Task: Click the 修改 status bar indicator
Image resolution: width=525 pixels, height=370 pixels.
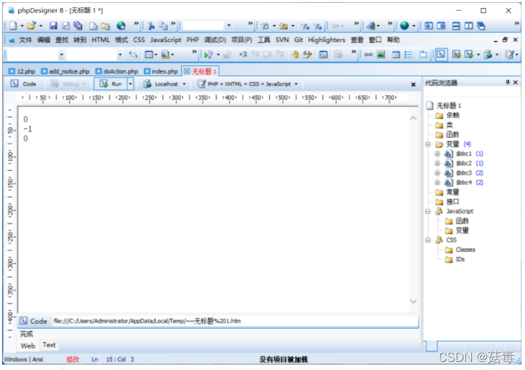Action: coord(73,359)
